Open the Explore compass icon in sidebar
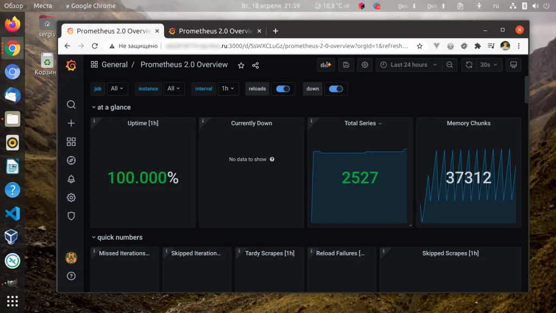Image resolution: width=556 pixels, height=313 pixels. [71, 160]
